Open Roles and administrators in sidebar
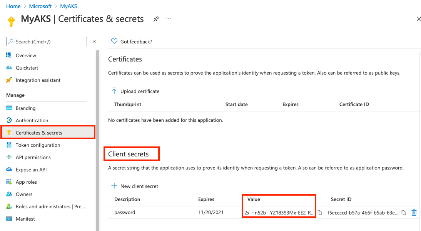The height and width of the screenshot is (231, 421). (x=50, y=206)
